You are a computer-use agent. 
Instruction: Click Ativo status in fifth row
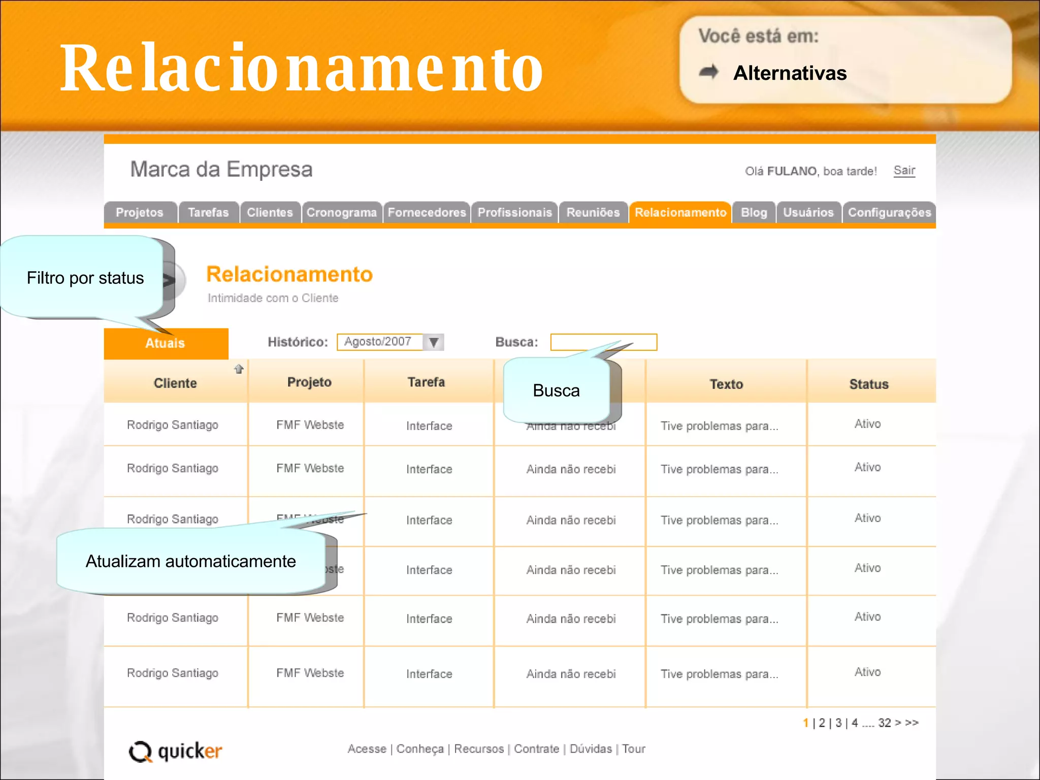867,616
